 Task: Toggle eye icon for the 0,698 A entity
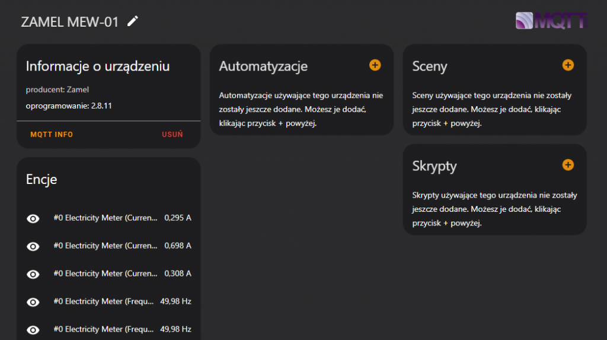[34, 246]
